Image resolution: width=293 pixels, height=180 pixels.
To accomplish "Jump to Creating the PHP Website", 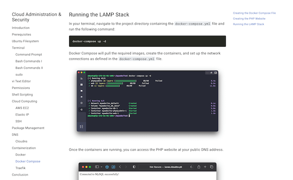I will tap(249, 19).
